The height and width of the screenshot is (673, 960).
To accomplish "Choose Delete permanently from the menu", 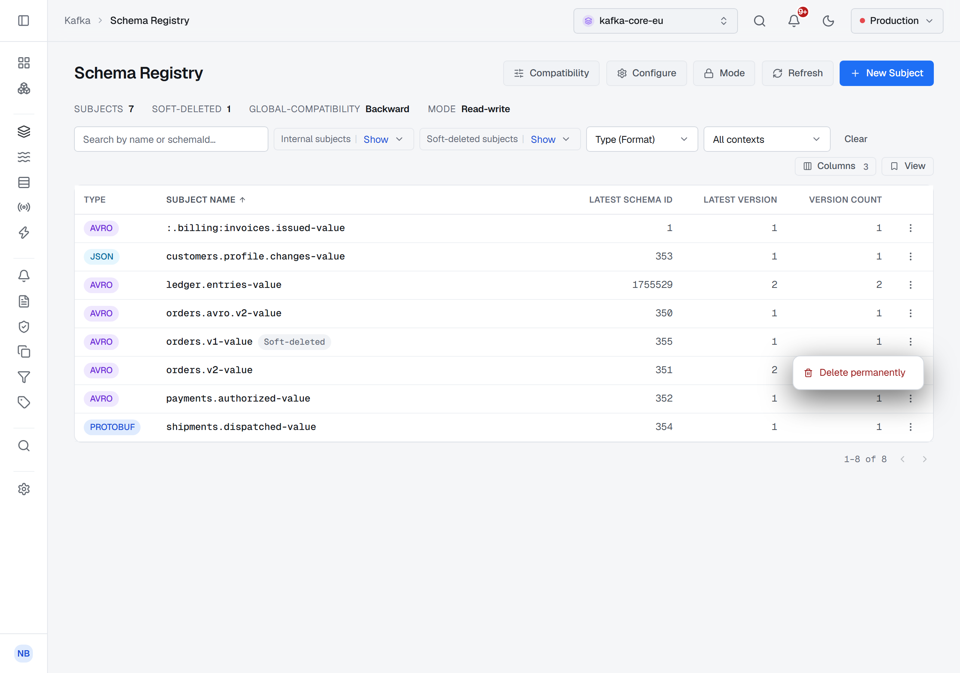I will (x=858, y=373).
